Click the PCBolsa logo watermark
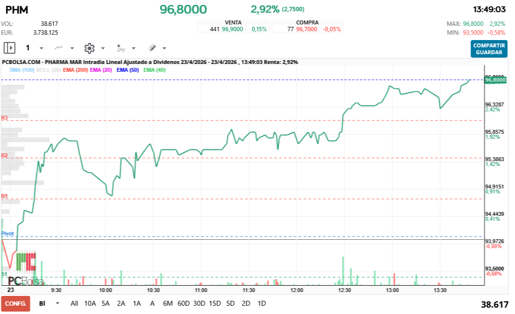This screenshot has height=314, width=515. pos(27,280)
